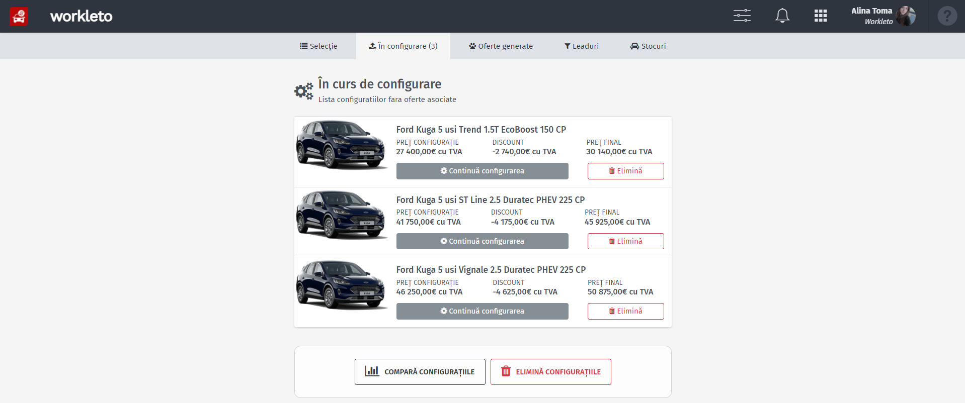The width and height of the screenshot is (965, 403).
Task: Switch to the Selecție tab
Action: pos(318,46)
